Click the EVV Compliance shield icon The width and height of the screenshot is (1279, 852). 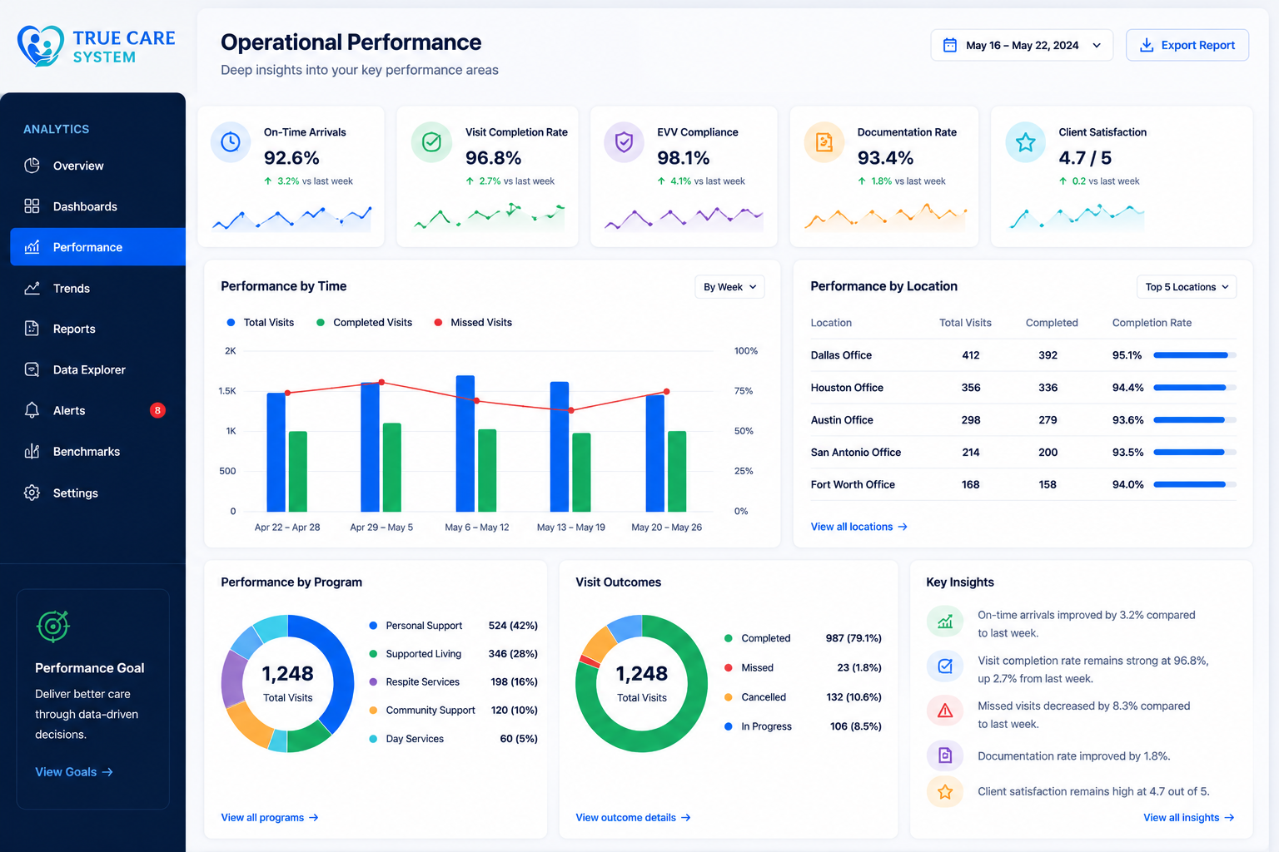624,142
